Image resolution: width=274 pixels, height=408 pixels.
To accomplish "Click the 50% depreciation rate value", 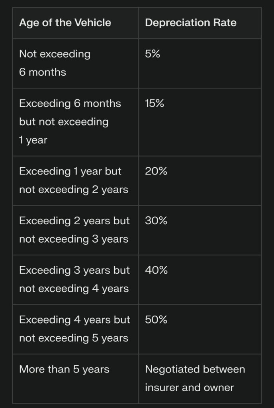I will point(156,320).
